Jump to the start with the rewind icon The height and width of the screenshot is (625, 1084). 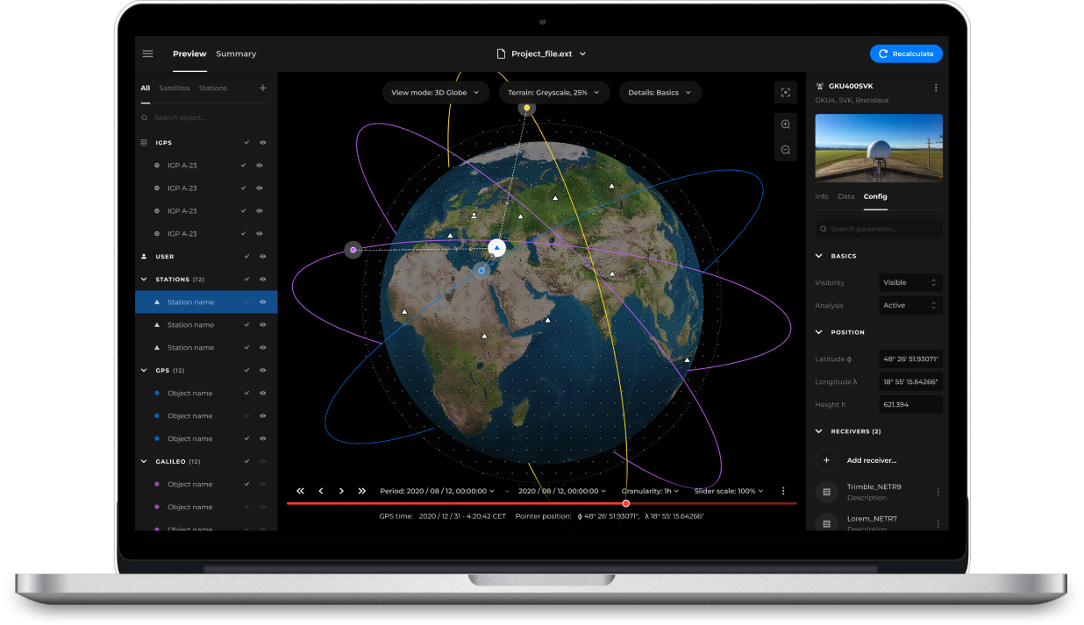(x=300, y=491)
